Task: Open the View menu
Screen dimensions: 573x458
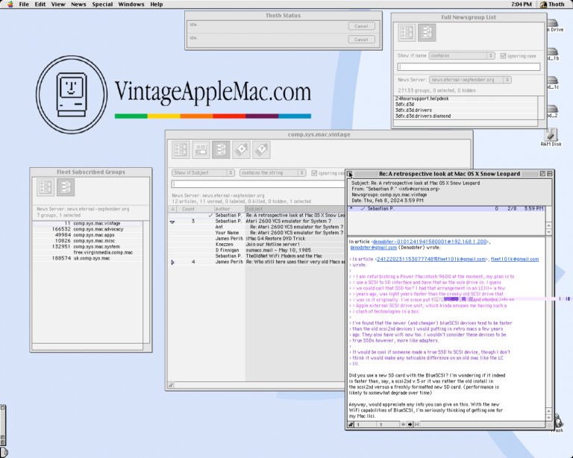Action: click(x=58, y=4)
